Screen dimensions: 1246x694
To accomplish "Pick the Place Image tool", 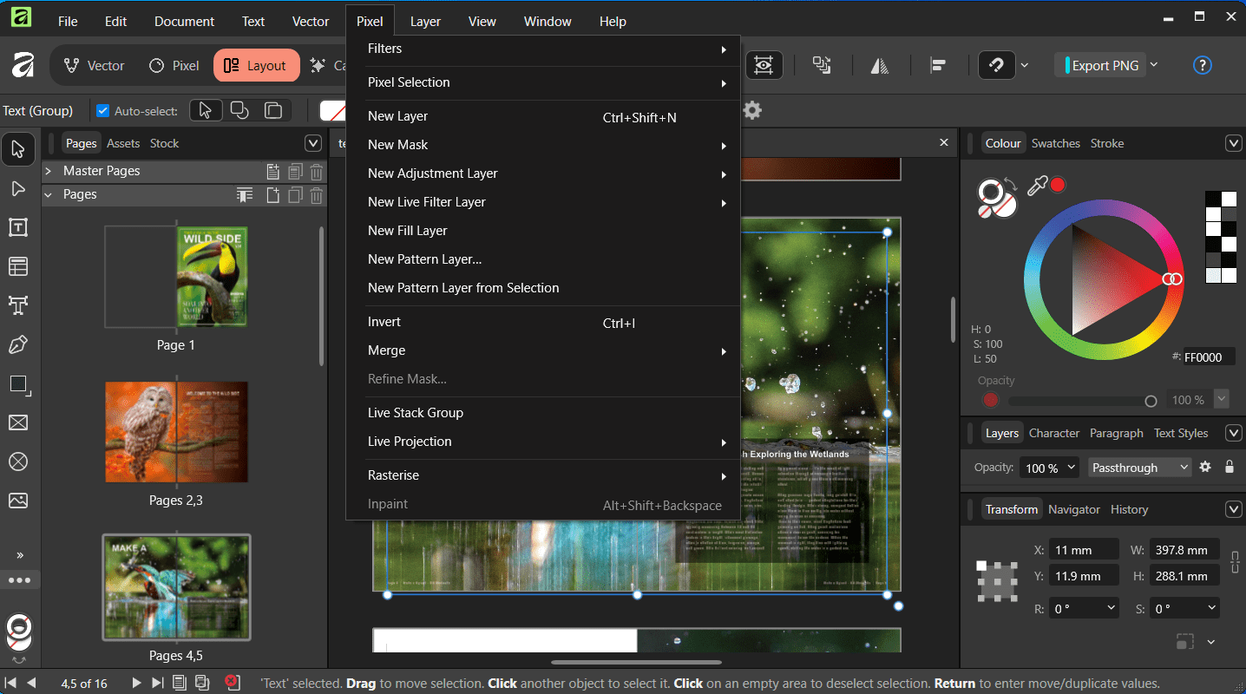I will tap(18, 501).
